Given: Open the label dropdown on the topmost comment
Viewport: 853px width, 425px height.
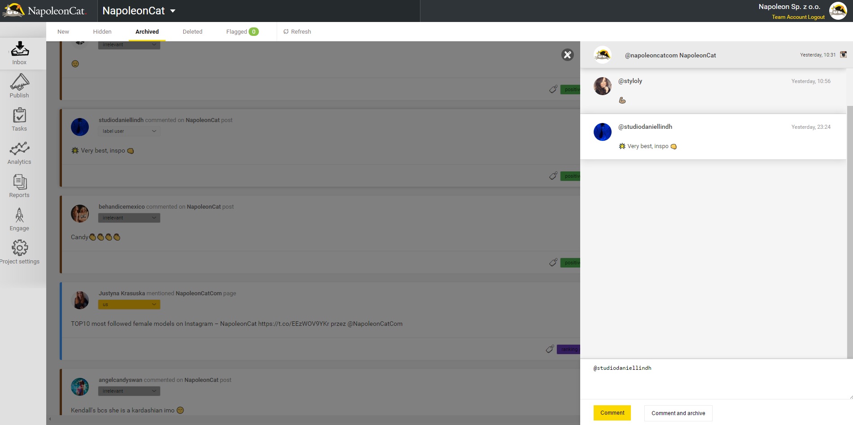Looking at the screenshot, I should pyautogui.click(x=129, y=45).
